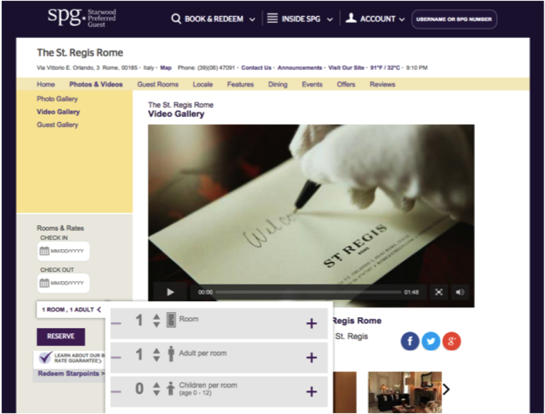Select the Dining tab
This screenshot has width=545, height=414.
click(278, 84)
